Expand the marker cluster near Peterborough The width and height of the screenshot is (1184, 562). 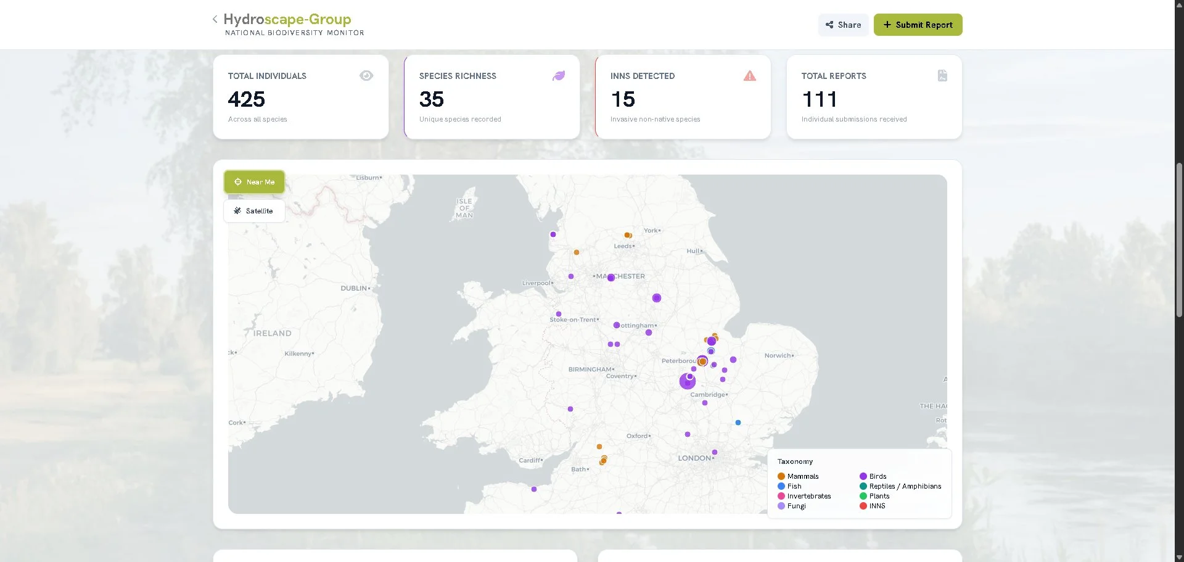[702, 361]
